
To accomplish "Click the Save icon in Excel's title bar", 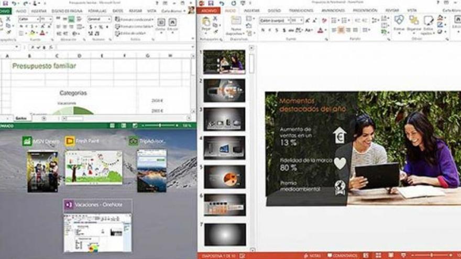I will click(x=5, y=3).
